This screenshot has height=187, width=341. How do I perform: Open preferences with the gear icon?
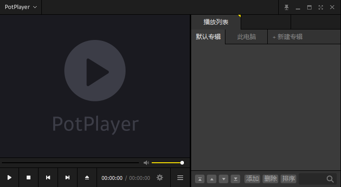click(160, 177)
